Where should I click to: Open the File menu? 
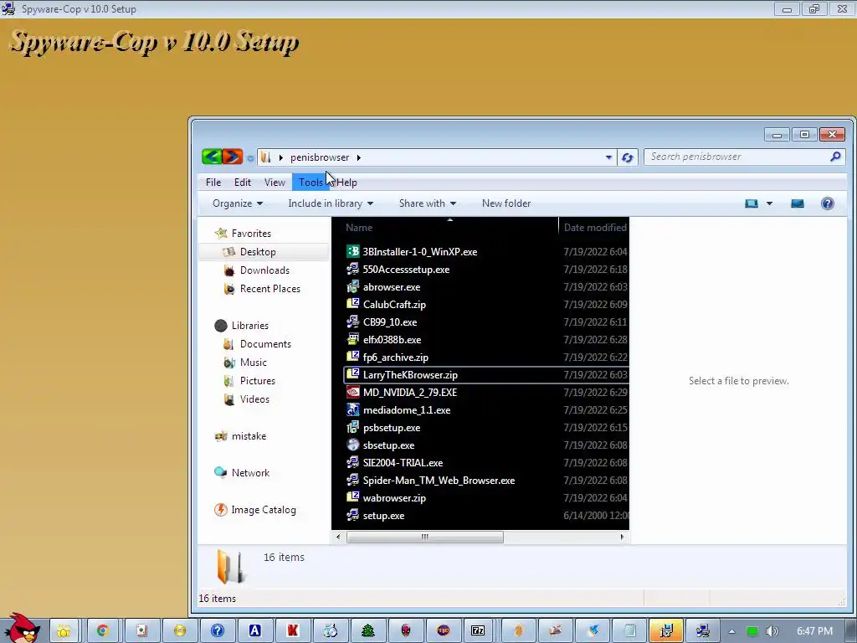(213, 183)
